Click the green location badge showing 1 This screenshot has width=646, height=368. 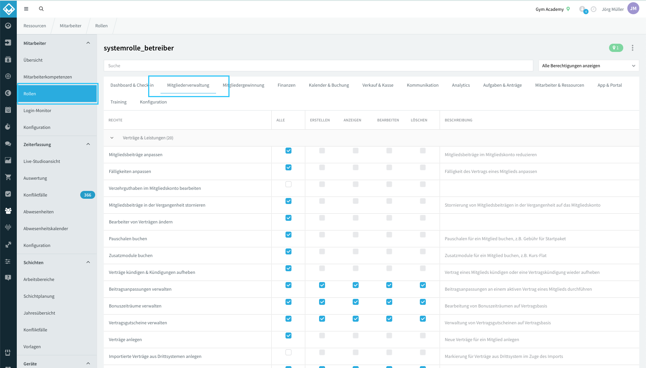pos(616,48)
